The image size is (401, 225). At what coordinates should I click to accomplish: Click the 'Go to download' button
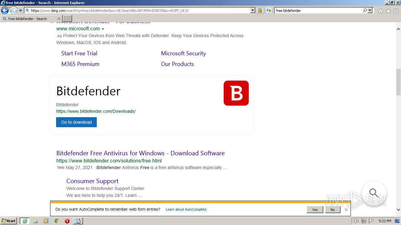click(x=76, y=122)
